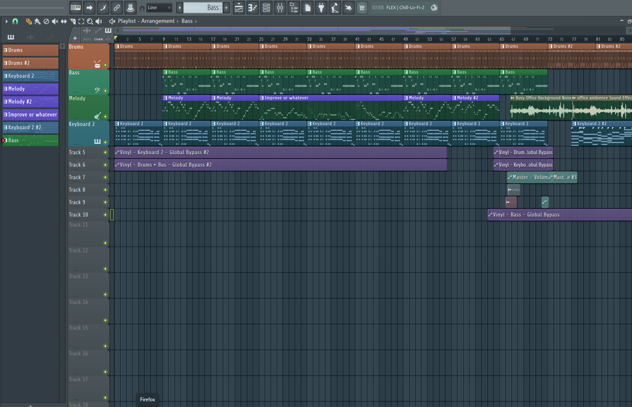This screenshot has width=632, height=407.
Task: Open the plugin picker plug icon
Action: (321, 7)
